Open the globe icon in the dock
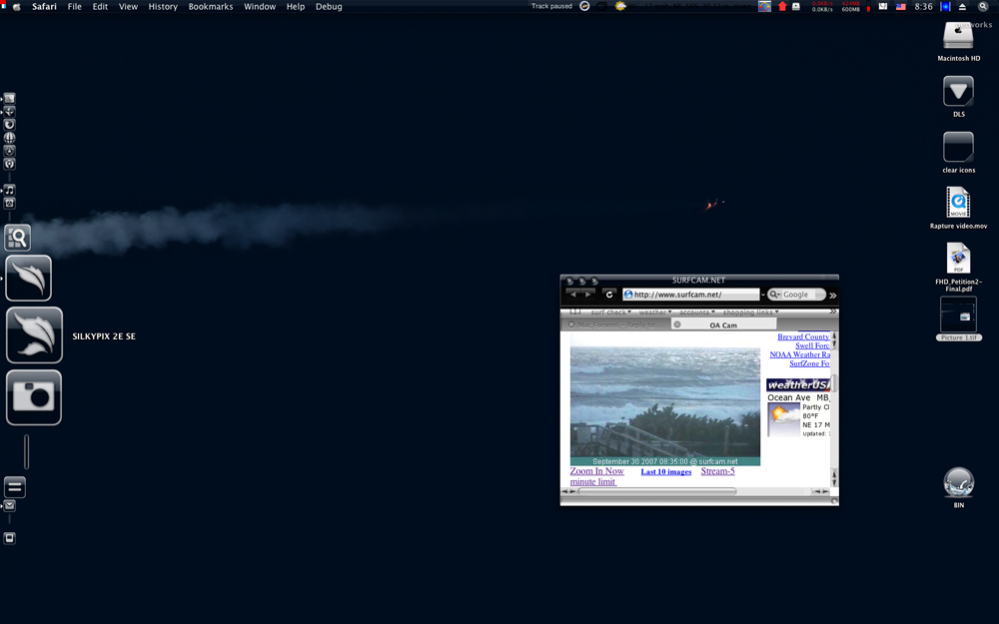Image resolution: width=999 pixels, height=624 pixels. 10,138
